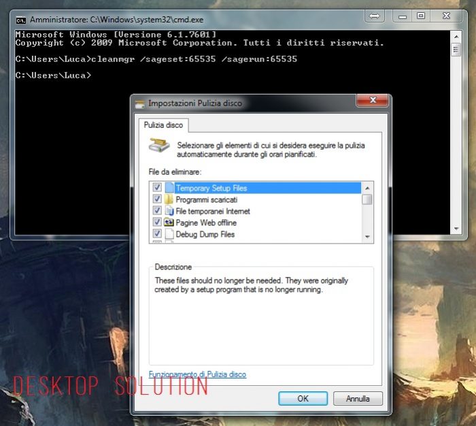This screenshot has height=426, width=476.
Task: Maximize the cmd.exe window
Action: tap(421, 16)
